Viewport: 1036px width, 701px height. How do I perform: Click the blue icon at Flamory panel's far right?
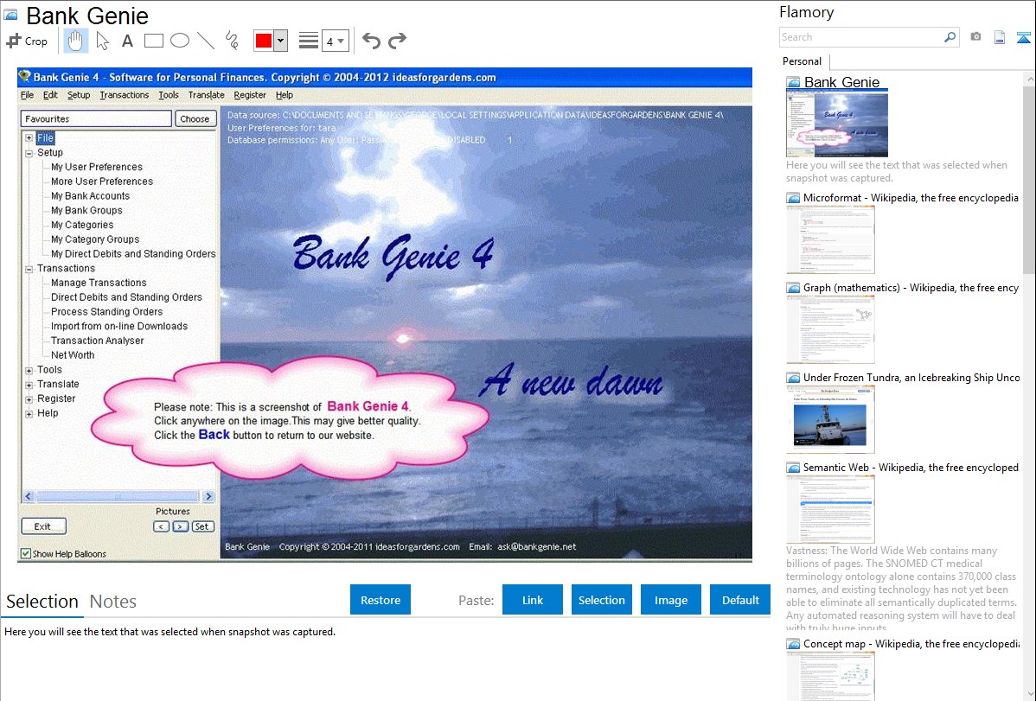point(1023,37)
